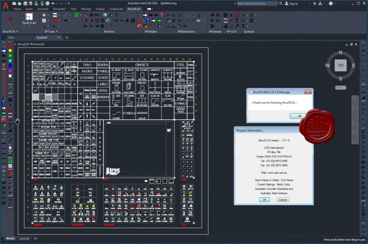Viewport: 368px width, 244px height.
Task: Click the red X icon in left toolbar
Action: click(x=4, y=119)
